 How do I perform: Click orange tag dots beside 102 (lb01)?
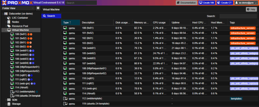tap(29, 43)
